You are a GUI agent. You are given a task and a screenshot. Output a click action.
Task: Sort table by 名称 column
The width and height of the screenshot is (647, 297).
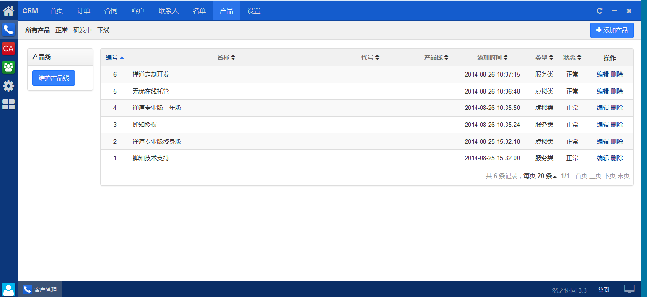click(226, 57)
